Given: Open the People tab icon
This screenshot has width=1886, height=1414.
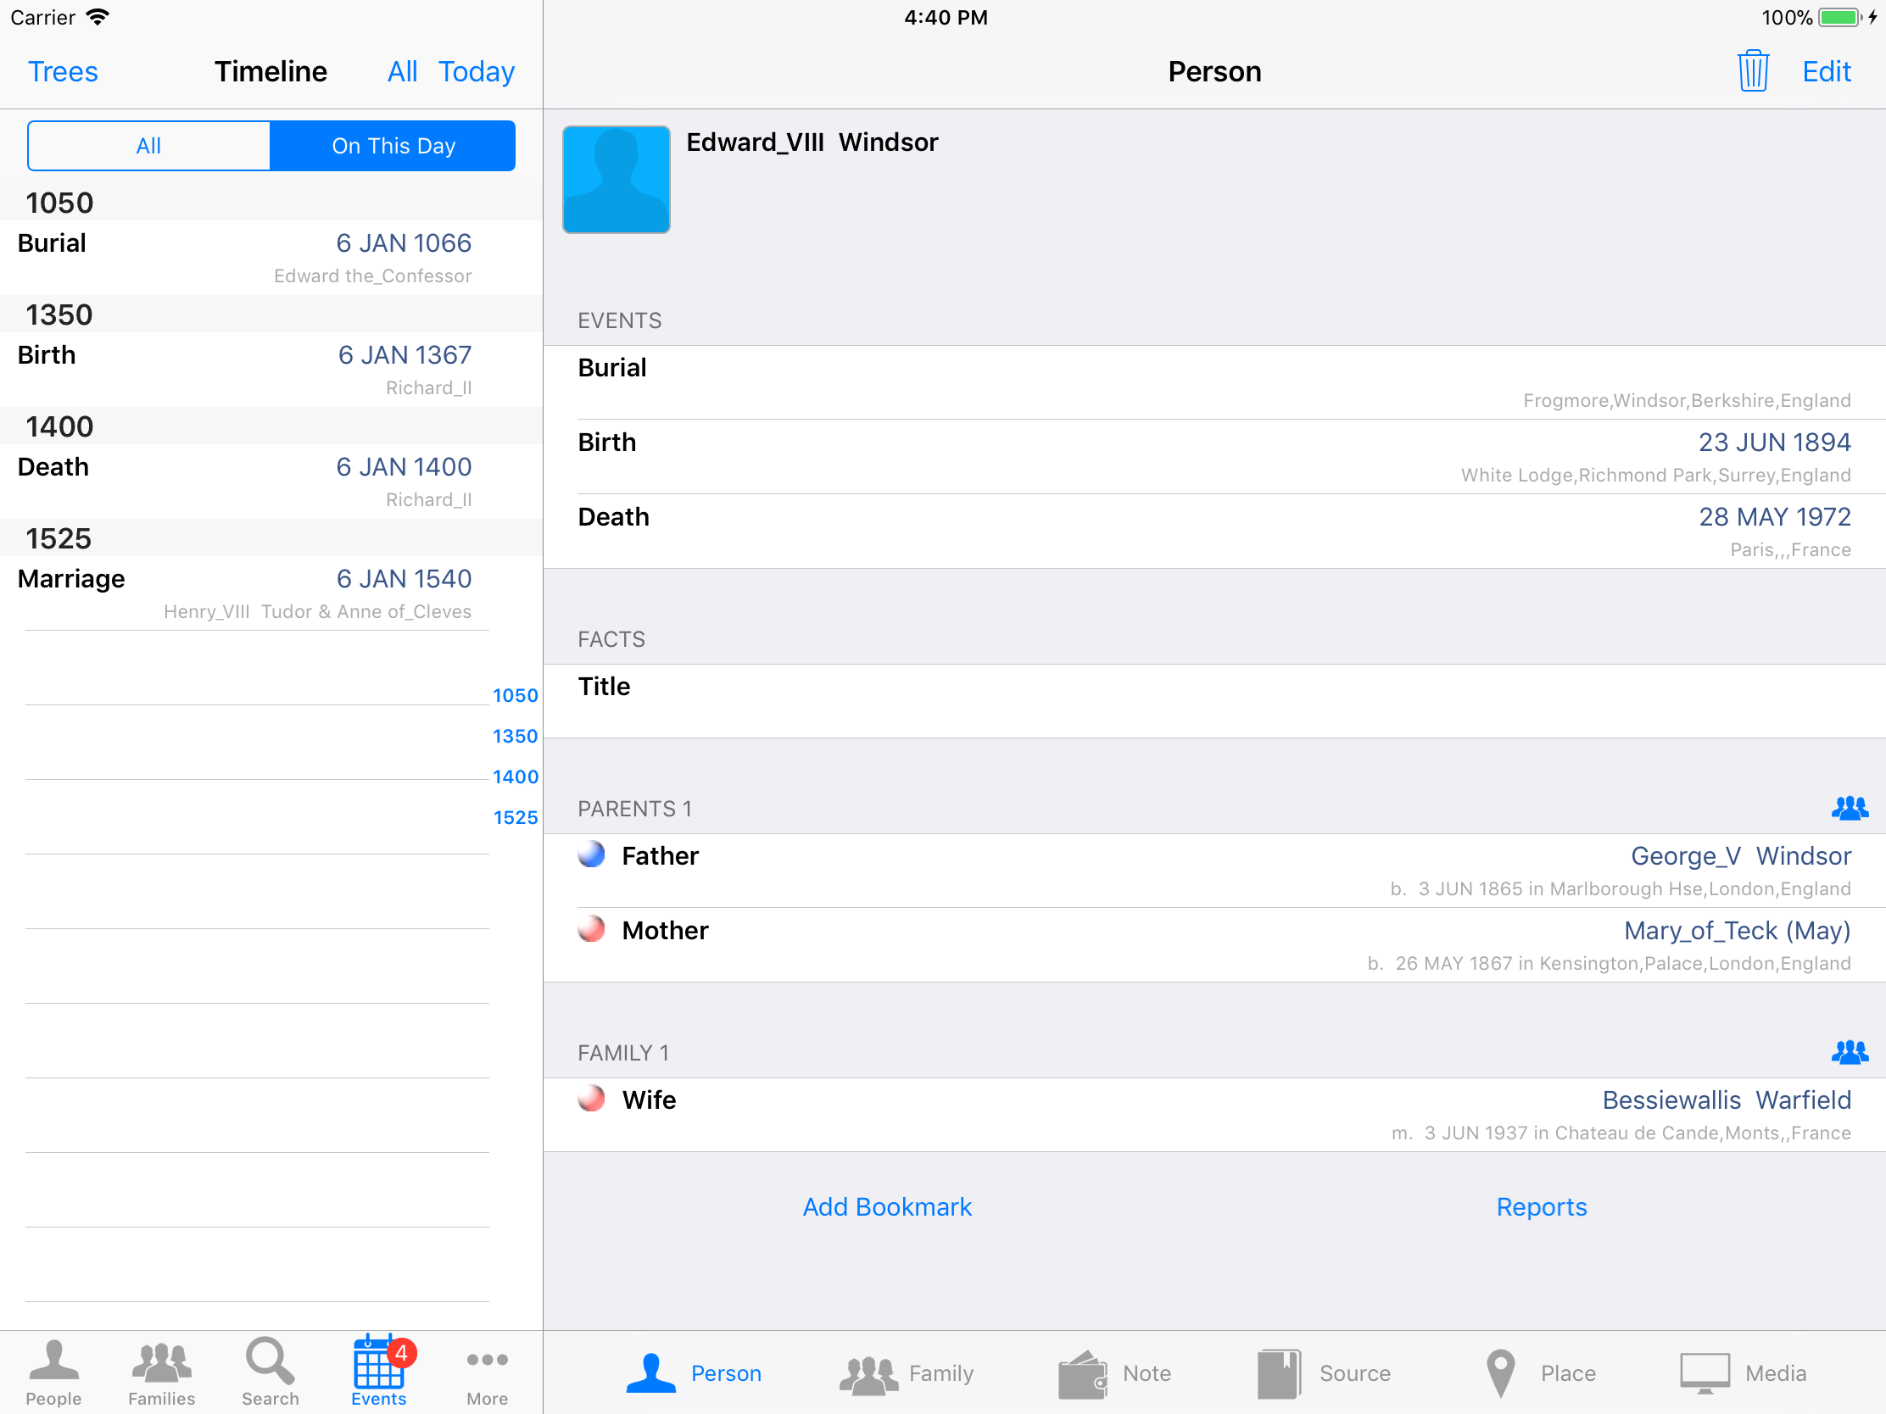Looking at the screenshot, I should point(53,1371).
